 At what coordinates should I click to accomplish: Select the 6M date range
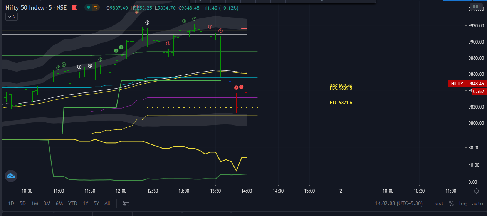coord(59,203)
